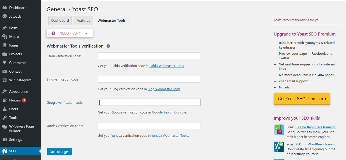
Task: Open the Bing Webmaster Tools link
Action: [x=164, y=89]
